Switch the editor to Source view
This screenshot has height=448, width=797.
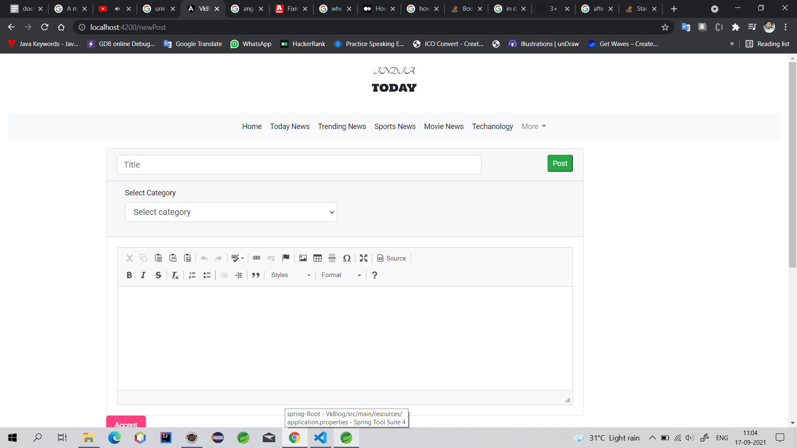[391, 258]
